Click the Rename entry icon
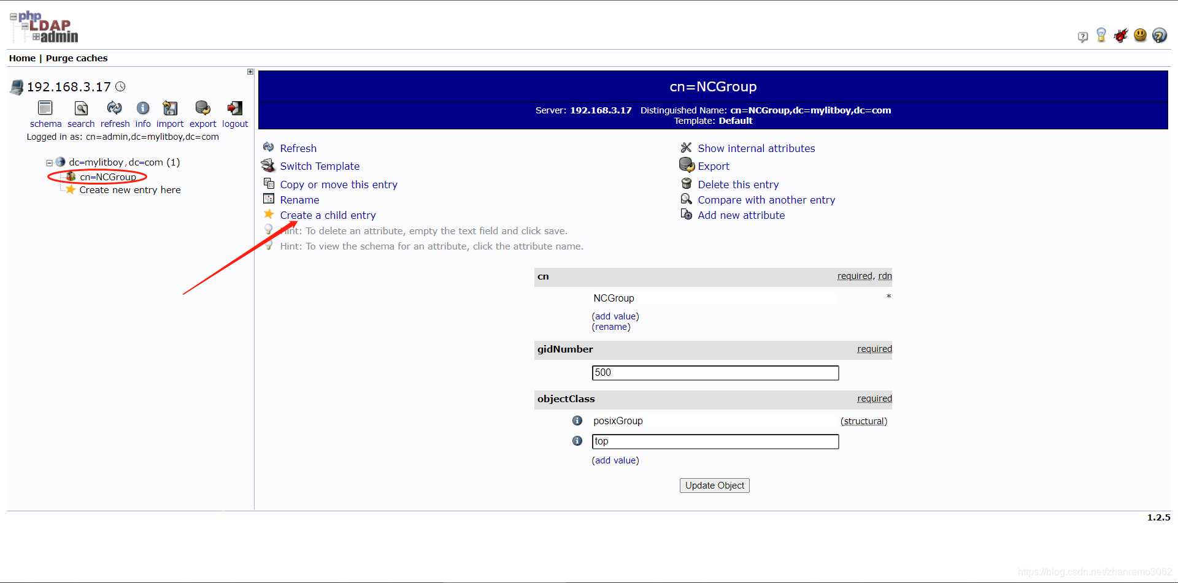The image size is (1178, 583). [x=269, y=199]
